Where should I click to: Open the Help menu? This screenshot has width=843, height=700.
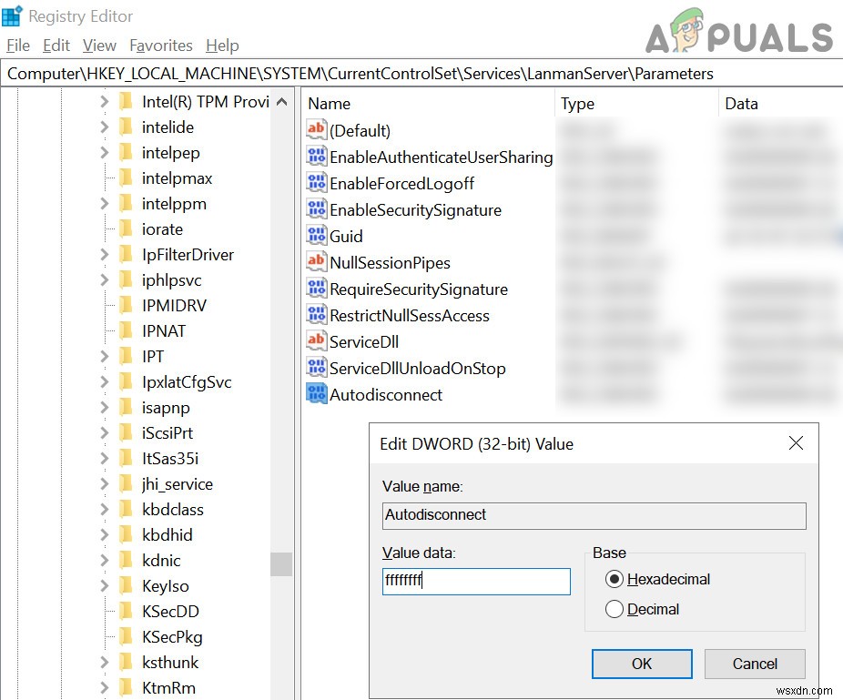coord(222,46)
